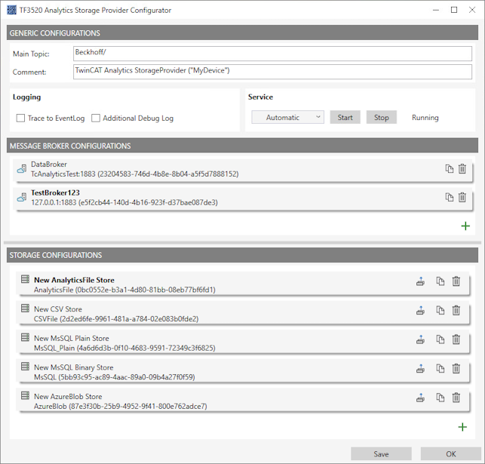
Task: Toggle the Additional Debug Log checkbox
Action: pos(96,118)
